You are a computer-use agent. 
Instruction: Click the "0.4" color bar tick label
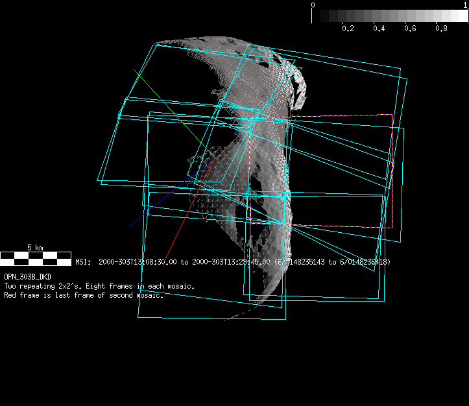pos(379,29)
